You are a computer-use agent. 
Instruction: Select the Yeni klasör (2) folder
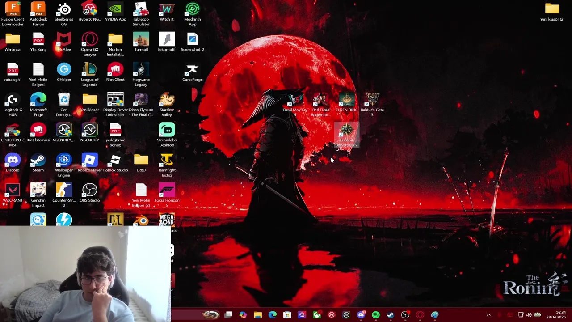point(552,13)
